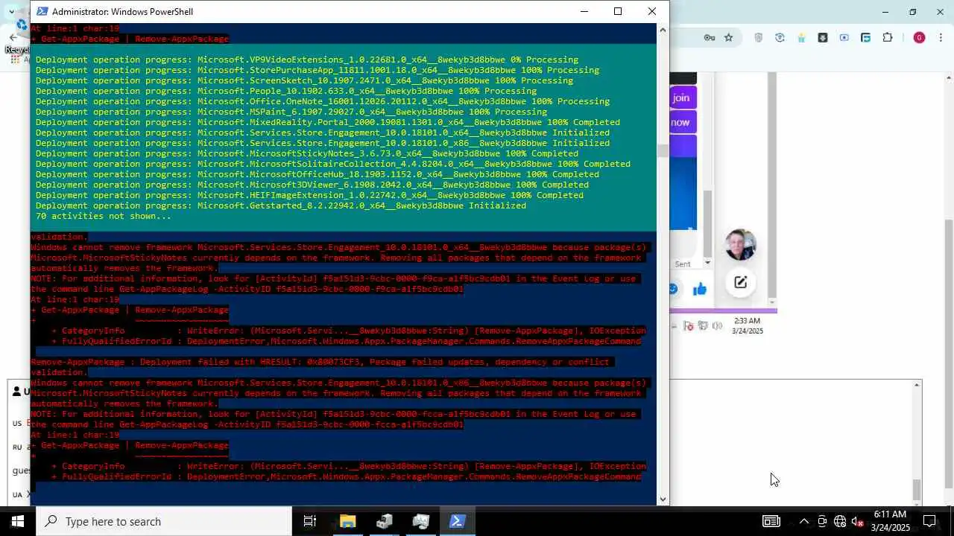Open the taskbar clock showing 6:11 AM
Image resolution: width=954 pixels, height=536 pixels.
[890, 521]
